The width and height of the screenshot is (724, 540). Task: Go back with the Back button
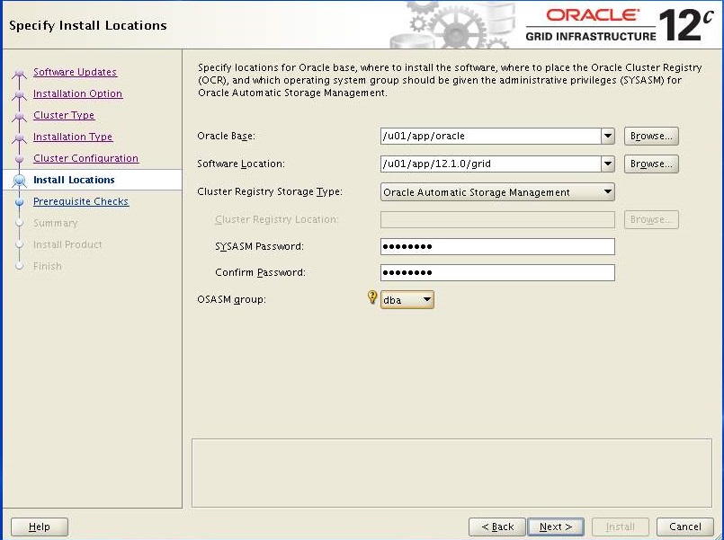(x=496, y=527)
